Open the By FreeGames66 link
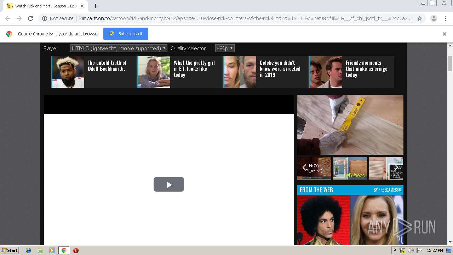 point(387,190)
